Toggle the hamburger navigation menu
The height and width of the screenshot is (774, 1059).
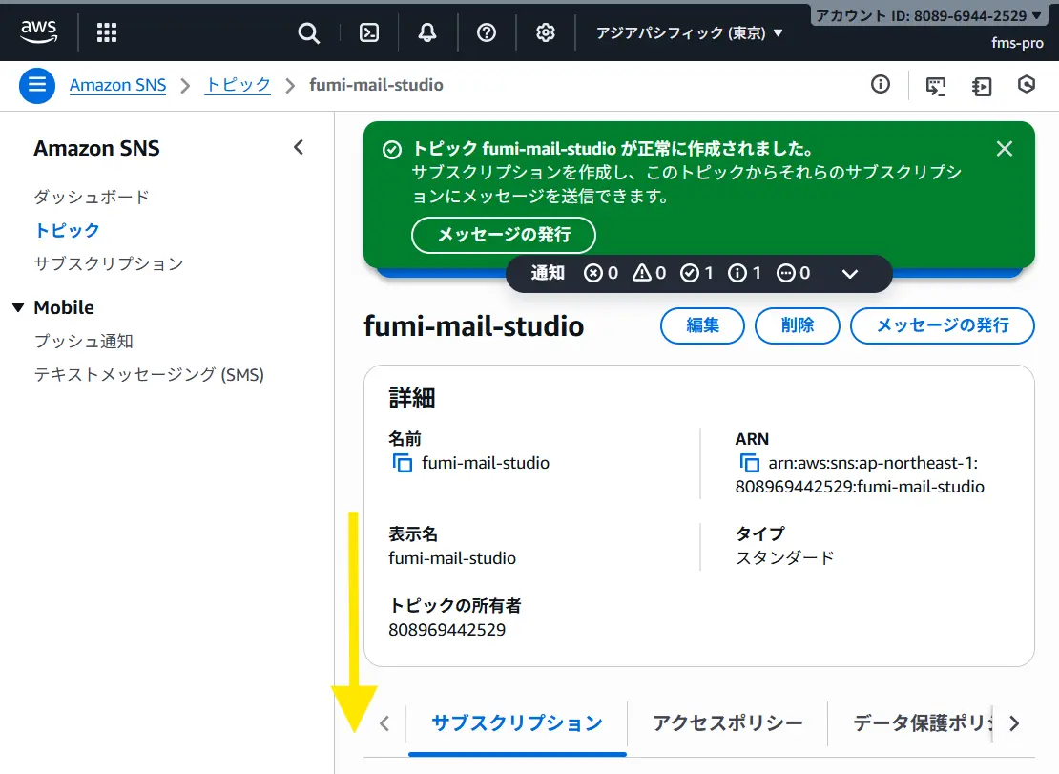tap(37, 85)
